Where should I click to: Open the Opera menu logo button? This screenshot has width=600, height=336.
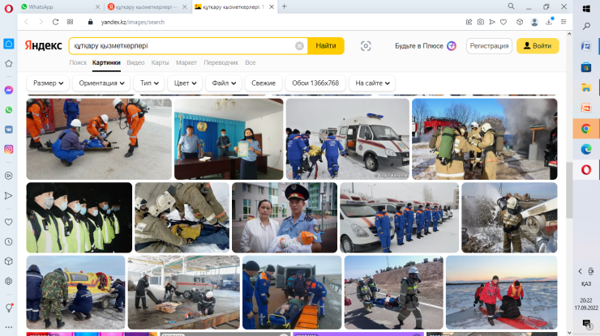pyautogui.click(x=8, y=8)
